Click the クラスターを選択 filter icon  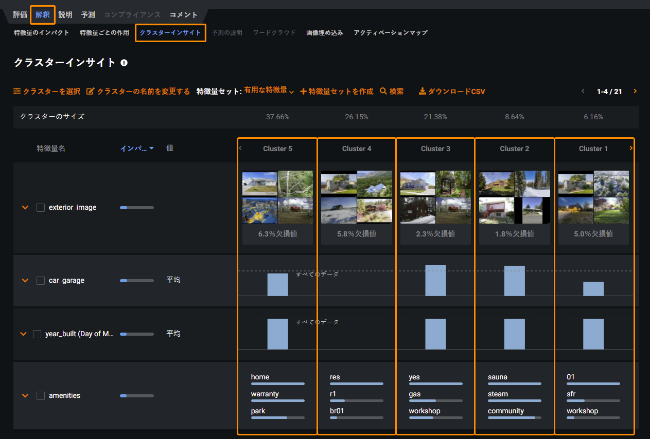click(x=17, y=92)
